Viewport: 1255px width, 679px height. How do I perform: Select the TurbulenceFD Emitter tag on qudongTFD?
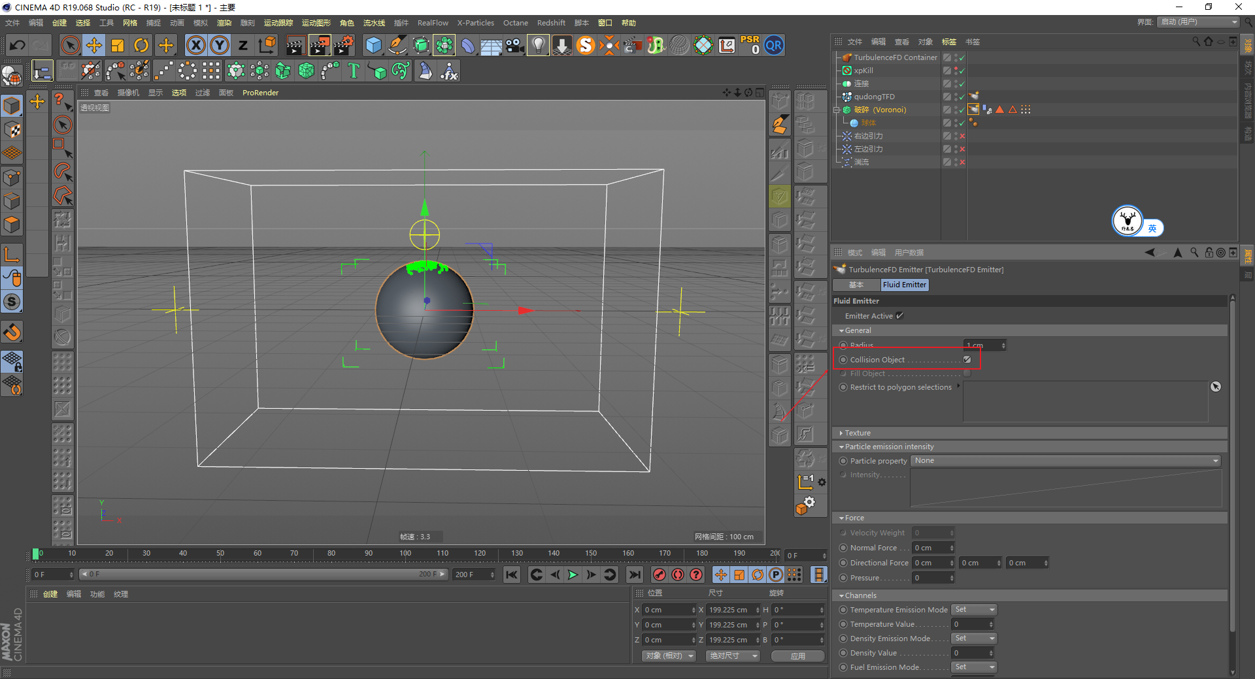pyautogui.click(x=973, y=97)
